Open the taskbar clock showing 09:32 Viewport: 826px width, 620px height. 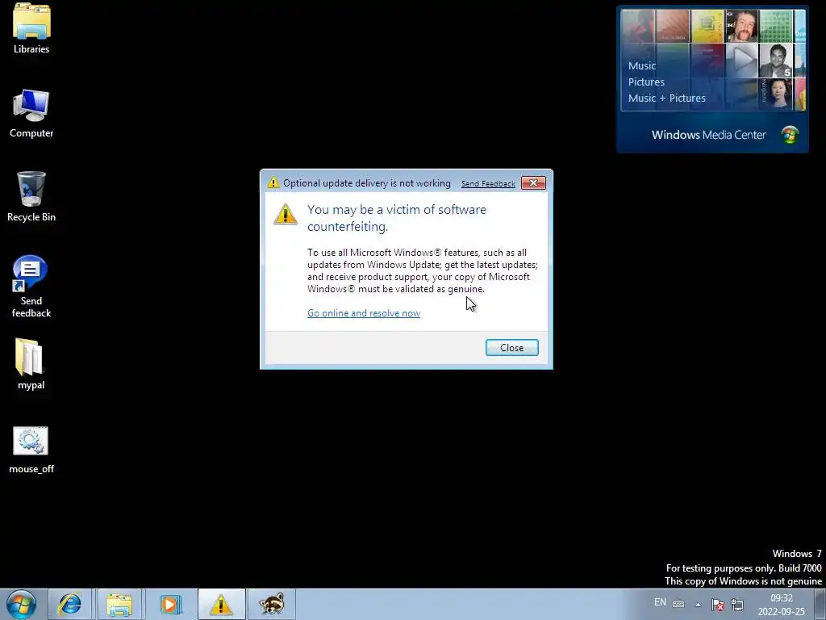[781, 605]
